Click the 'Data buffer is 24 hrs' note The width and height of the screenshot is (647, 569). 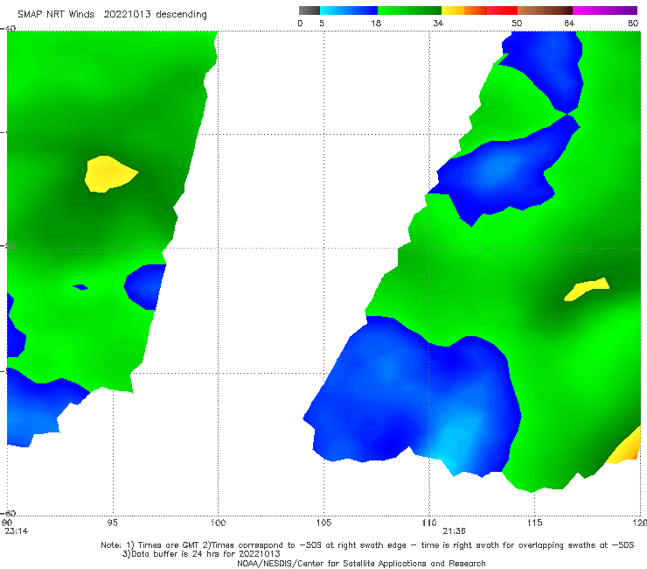[x=201, y=554]
